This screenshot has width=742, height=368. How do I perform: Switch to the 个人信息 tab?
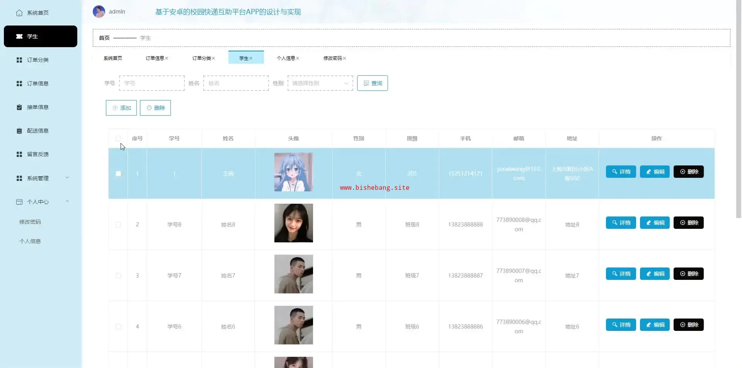(x=286, y=58)
